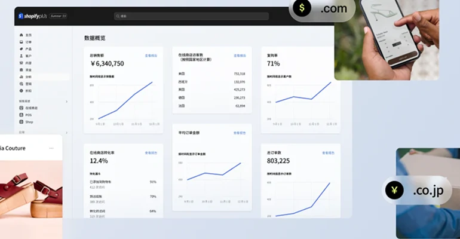Image resolution: width=460 pixels, height=239 pixels.
Task: View report link for 总销售额 card
Action: (x=151, y=56)
